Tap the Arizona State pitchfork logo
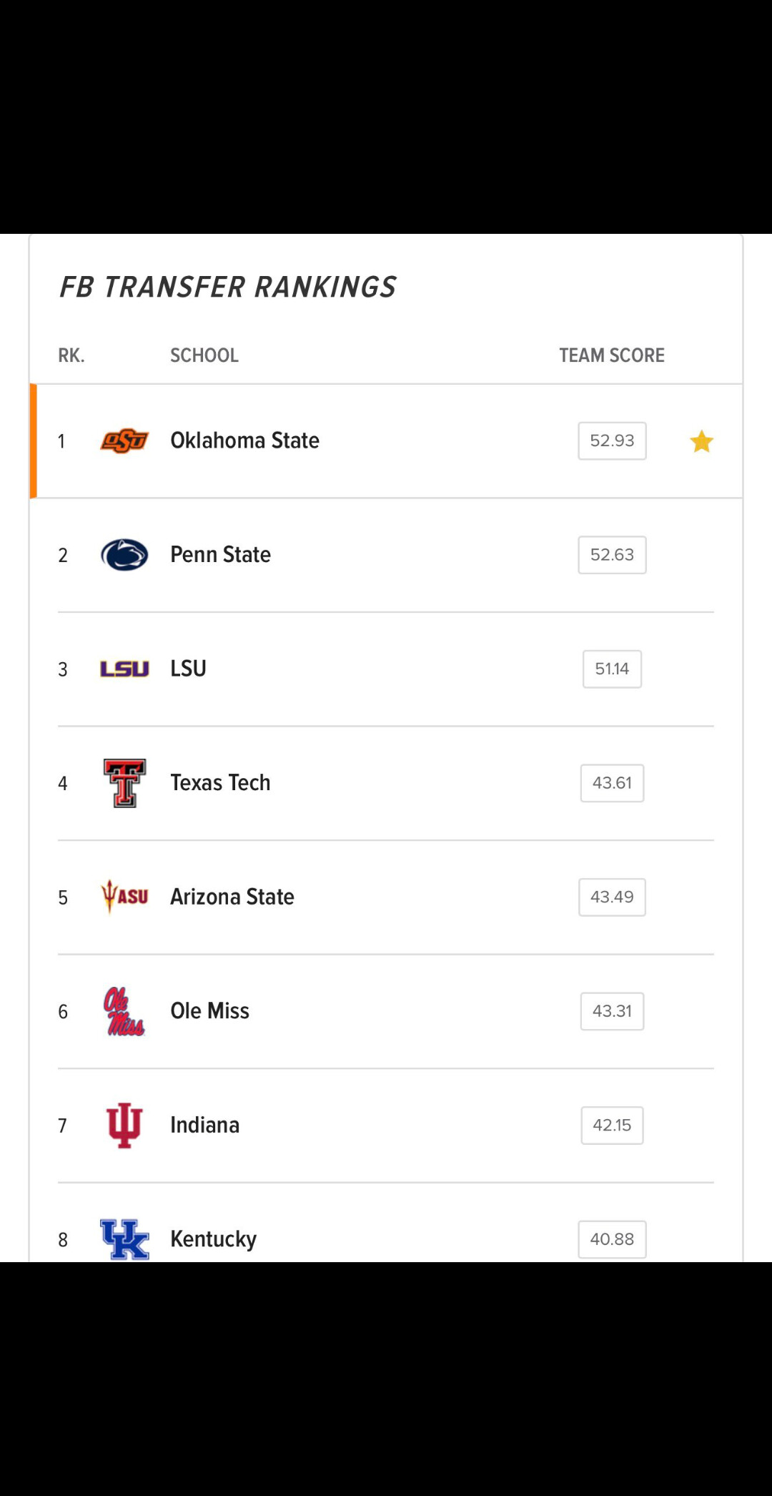 pyautogui.click(x=124, y=897)
